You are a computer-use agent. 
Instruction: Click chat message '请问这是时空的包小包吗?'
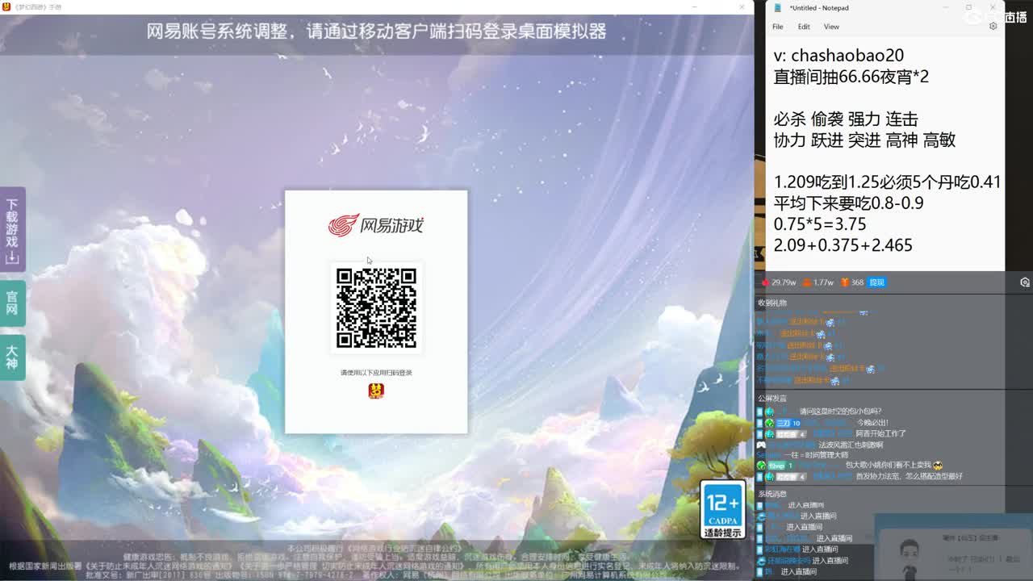(840, 412)
